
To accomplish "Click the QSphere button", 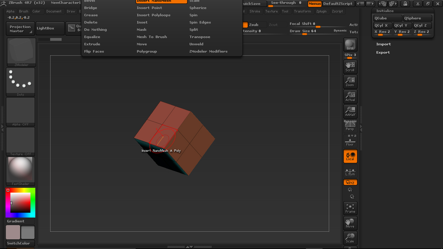I will [x=418, y=18].
